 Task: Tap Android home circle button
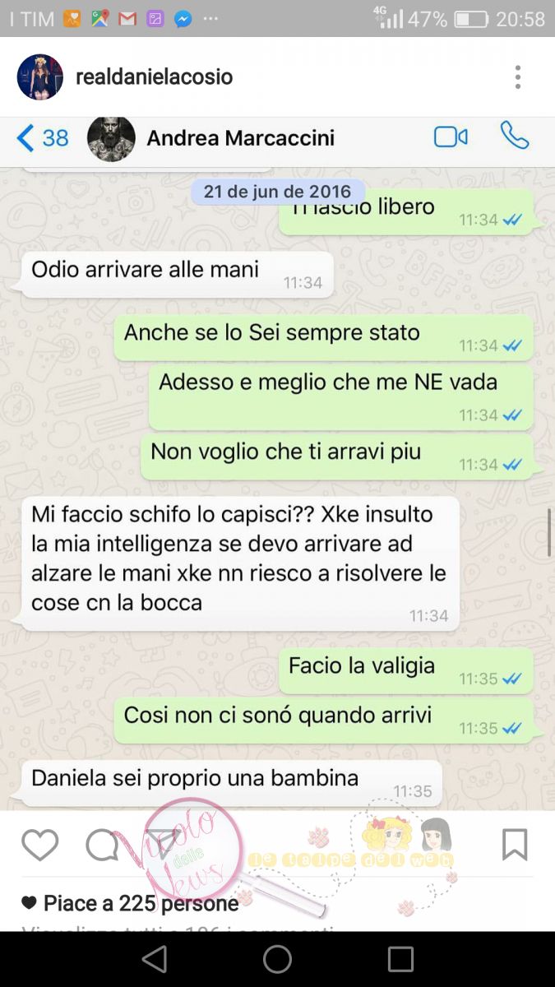tap(277, 959)
